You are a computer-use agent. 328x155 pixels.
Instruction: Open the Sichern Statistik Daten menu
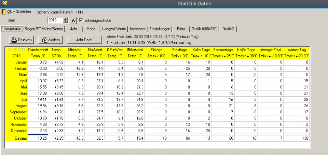pyautogui.click(x=55, y=12)
